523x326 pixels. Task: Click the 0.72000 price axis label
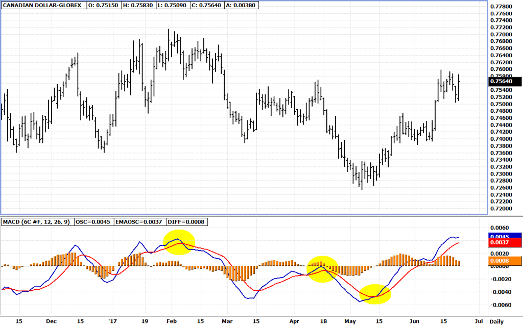[502, 209]
